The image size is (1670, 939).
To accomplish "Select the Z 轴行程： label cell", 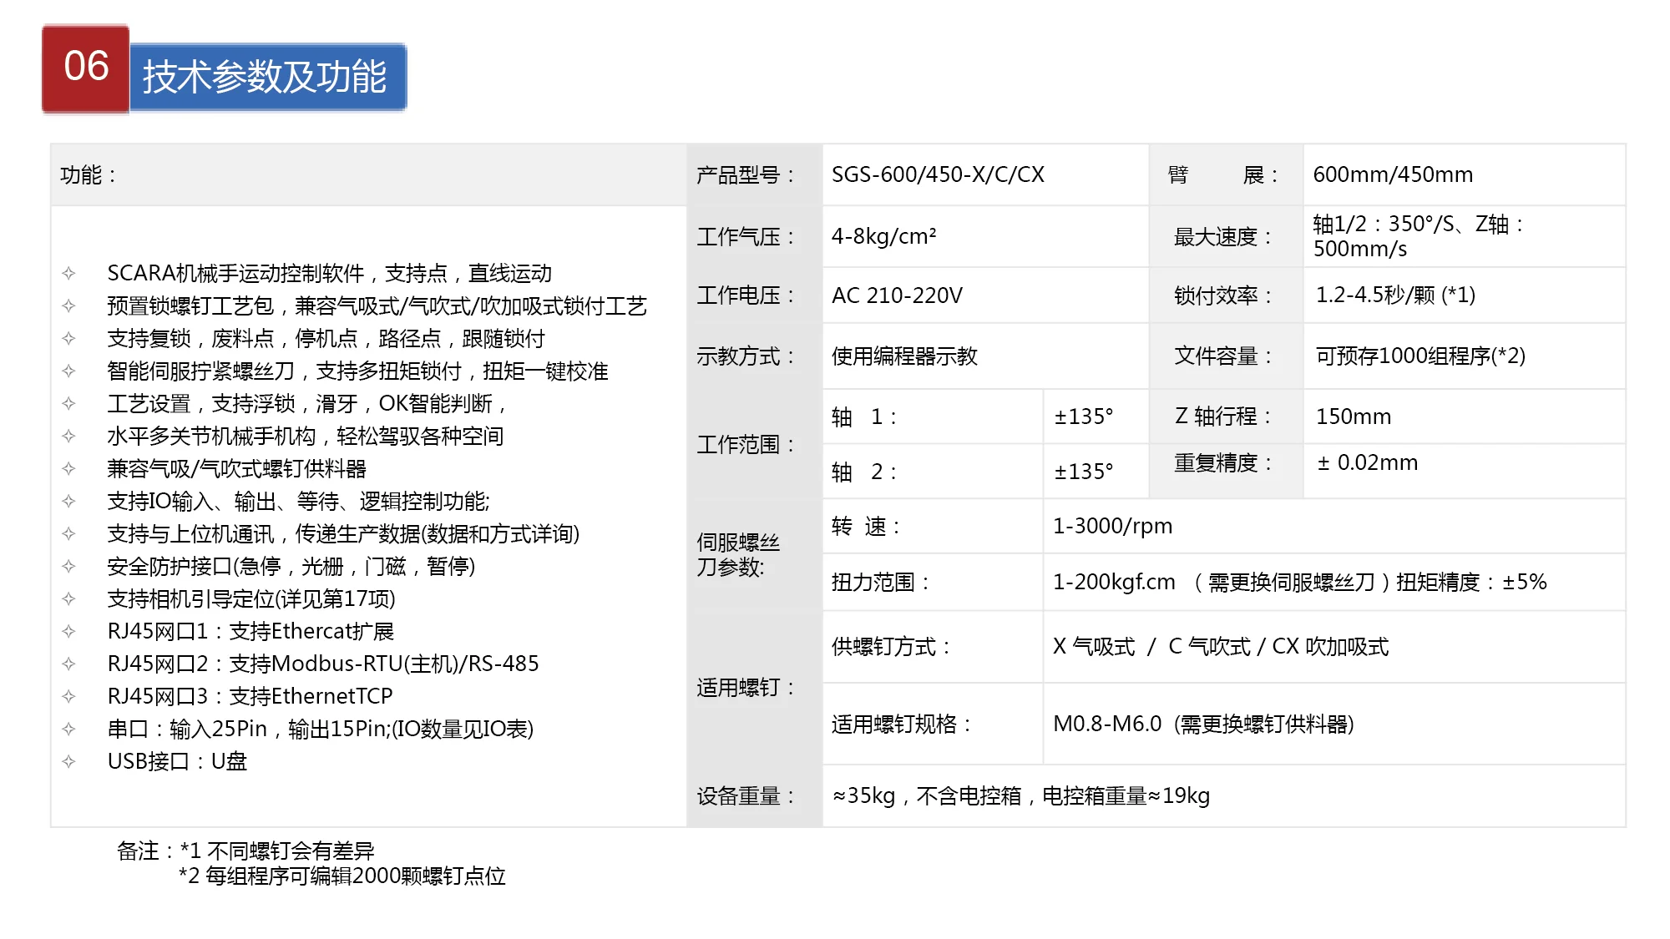I will point(1226,416).
